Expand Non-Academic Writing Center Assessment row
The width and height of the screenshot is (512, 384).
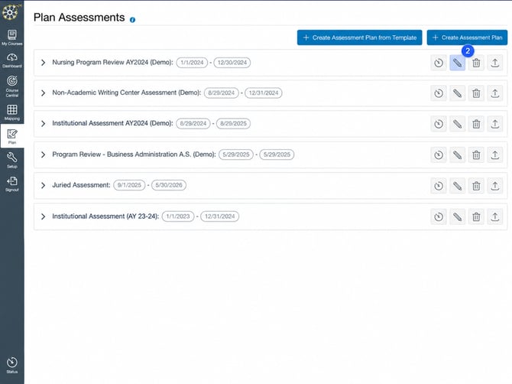click(43, 93)
